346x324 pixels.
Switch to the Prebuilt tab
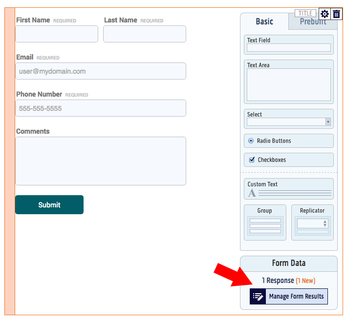(313, 22)
